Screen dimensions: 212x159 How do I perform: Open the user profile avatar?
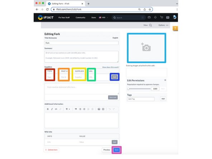pos(174,17)
